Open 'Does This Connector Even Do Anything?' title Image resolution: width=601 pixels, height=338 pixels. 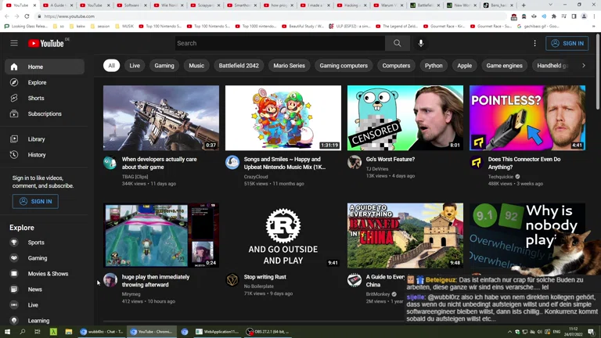524,163
